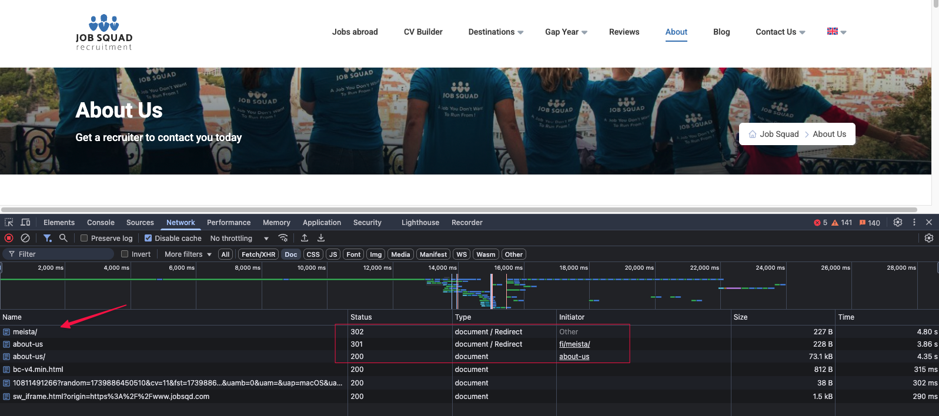Toggle the network filter funnel icon
The width and height of the screenshot is (939, 416).
(47, 238)
